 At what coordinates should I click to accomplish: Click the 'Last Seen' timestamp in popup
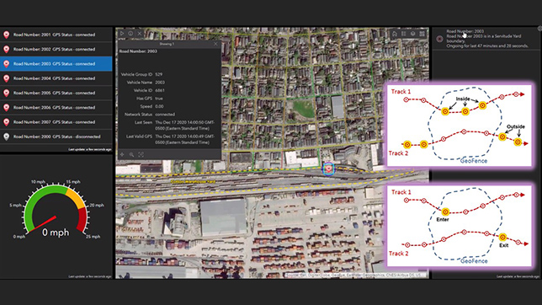pos(185,126)
